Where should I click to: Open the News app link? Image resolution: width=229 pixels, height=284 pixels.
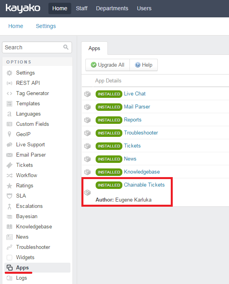click(x=130, y=159)
